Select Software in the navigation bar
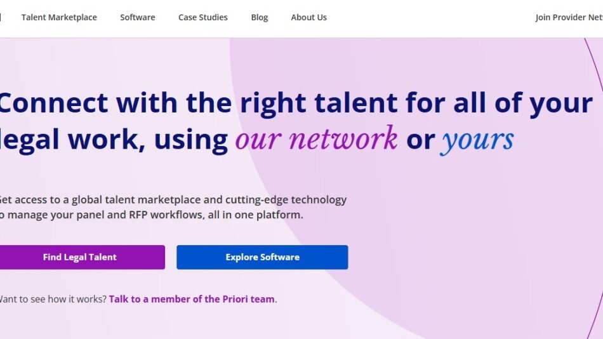 (138, 18)
